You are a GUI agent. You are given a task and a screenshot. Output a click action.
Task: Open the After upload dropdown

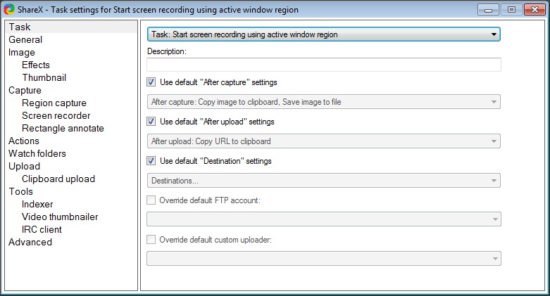[x=323, y=141]
